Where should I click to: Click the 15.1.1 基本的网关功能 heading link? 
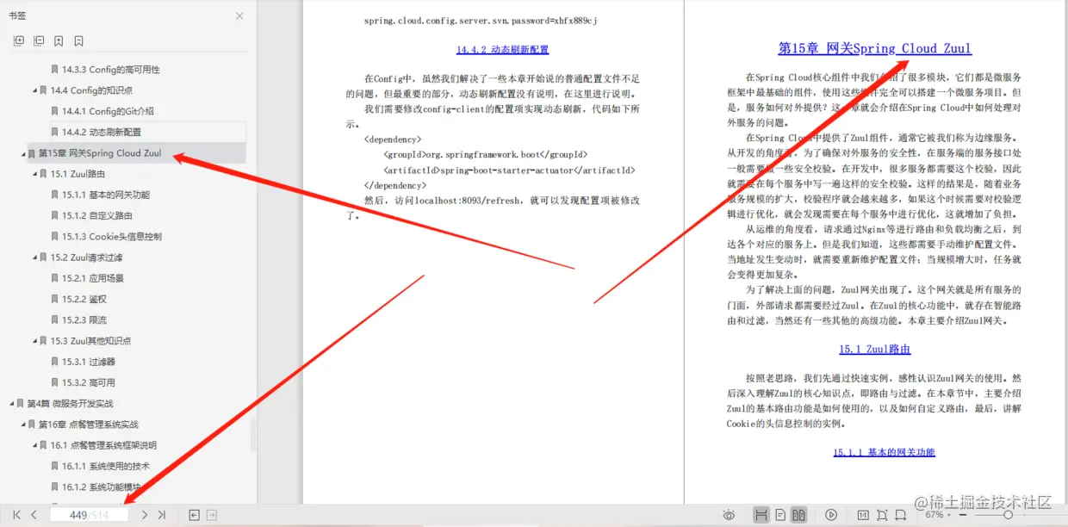(884, 452)
